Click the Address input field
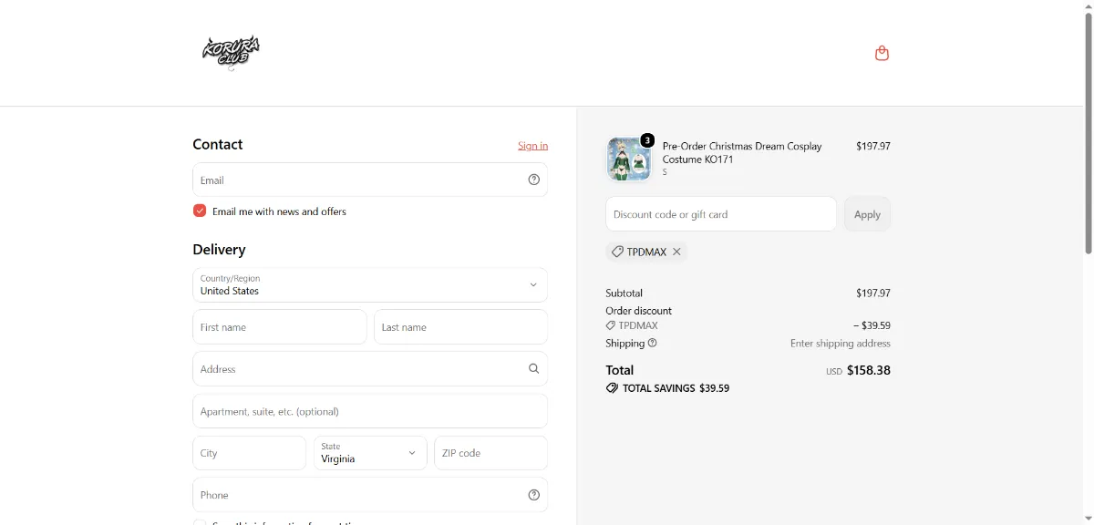Image resolution: width=1094 pixels, height=525 pixels. tap(370, 369)
